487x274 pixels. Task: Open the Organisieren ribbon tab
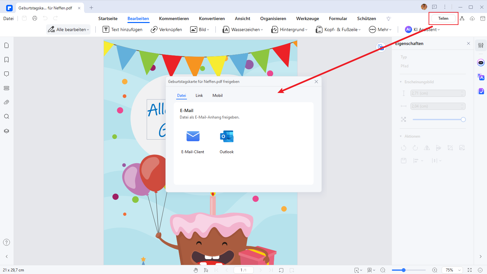click(x=273, y=18)
